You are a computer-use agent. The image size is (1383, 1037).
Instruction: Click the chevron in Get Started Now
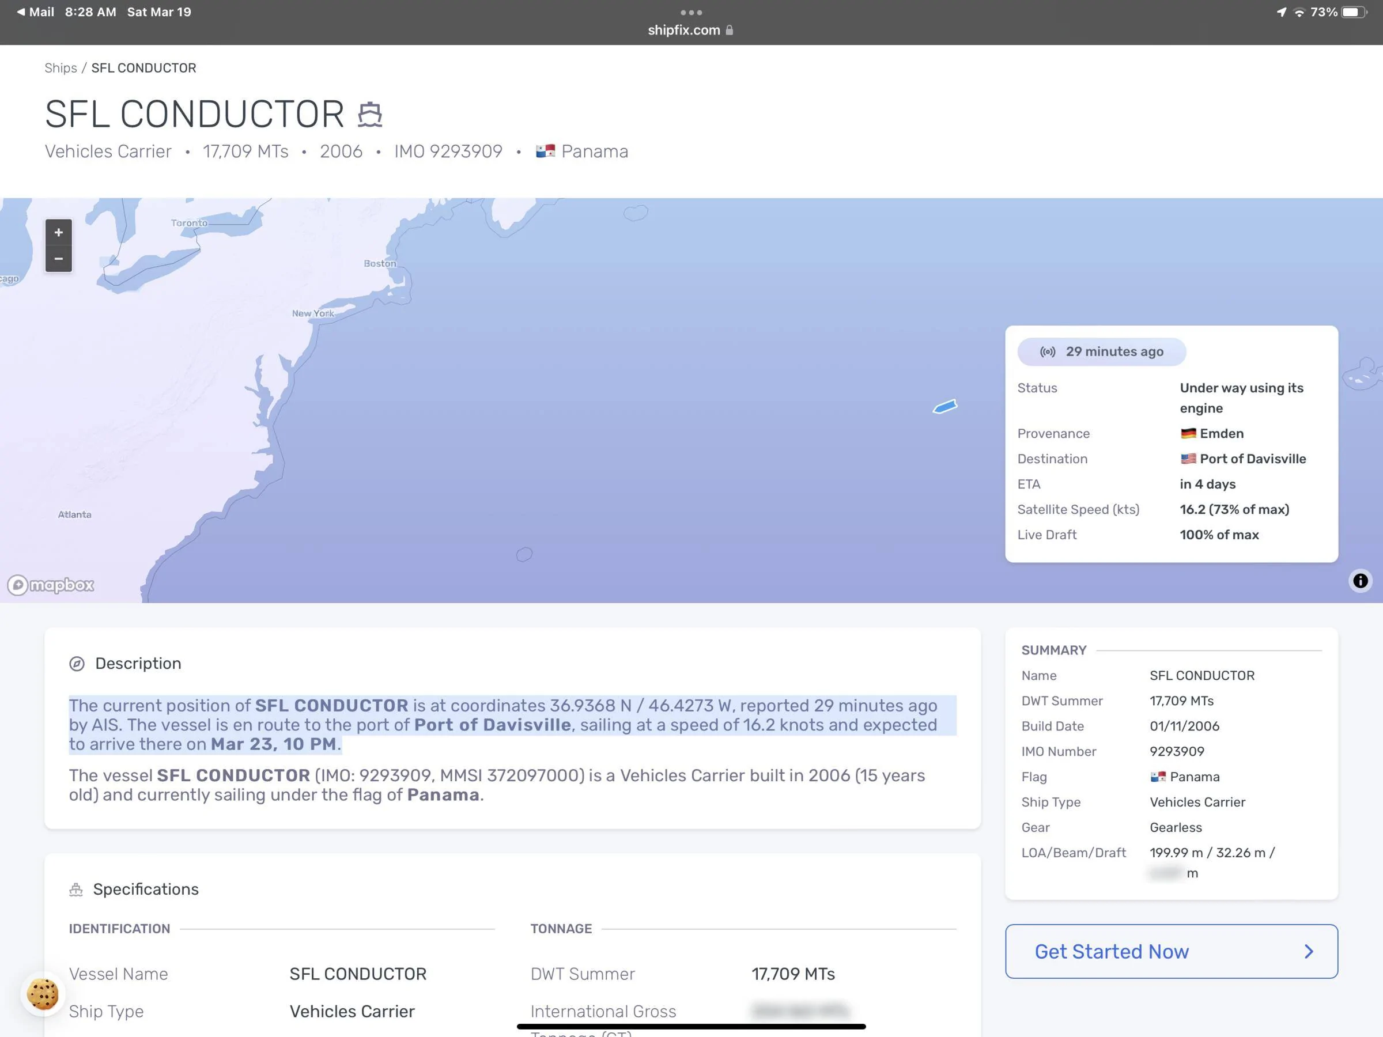[x=1309, y=951]
